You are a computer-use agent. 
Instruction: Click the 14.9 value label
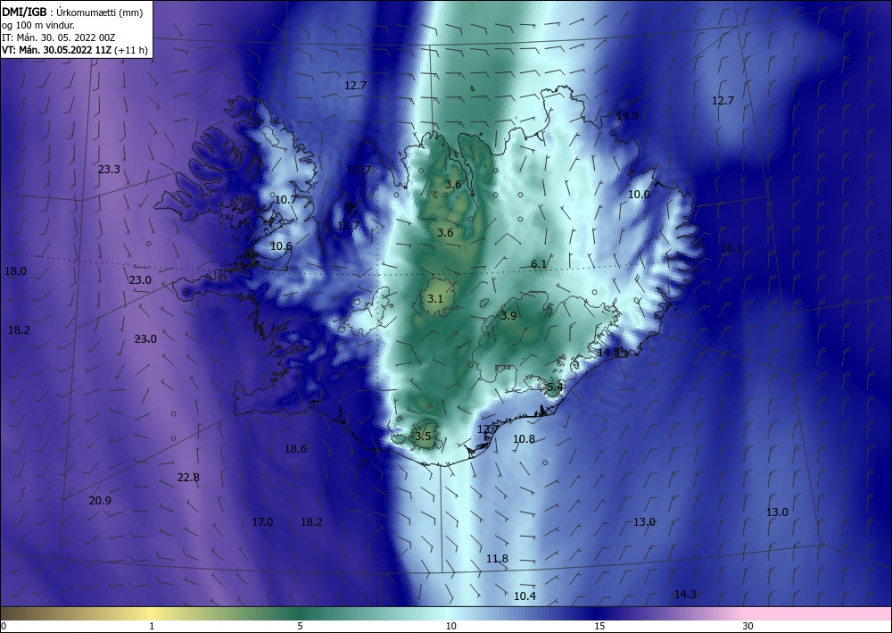click(x=627, y=115)
